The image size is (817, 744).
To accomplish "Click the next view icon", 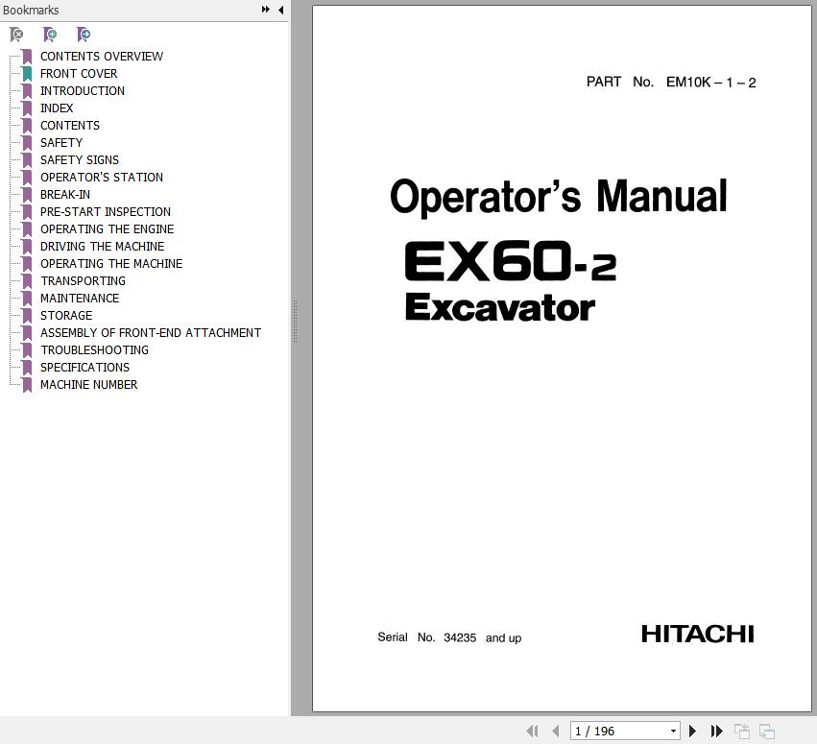I will point(766,732).
